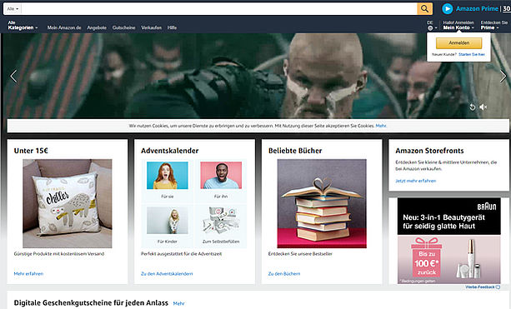Click the orange search magnifier button
Image resolution: width=511 pixels, height=309 pixels.
(x=424, y=9)
